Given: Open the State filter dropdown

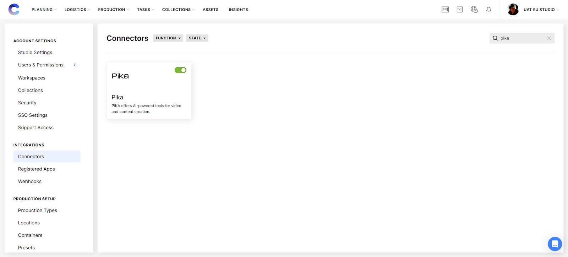Looking at the screenshot, I should 197,38.
